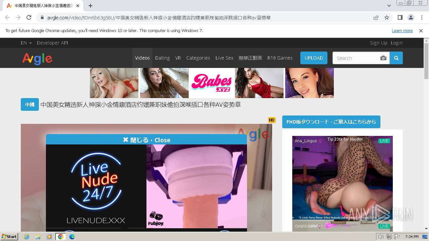Click the FHD版ダウンロード button
The height and width of the screenshot is (241, 429).
coord(331,122)
